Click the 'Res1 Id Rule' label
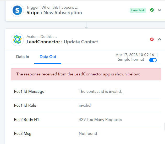 point(25,105)
